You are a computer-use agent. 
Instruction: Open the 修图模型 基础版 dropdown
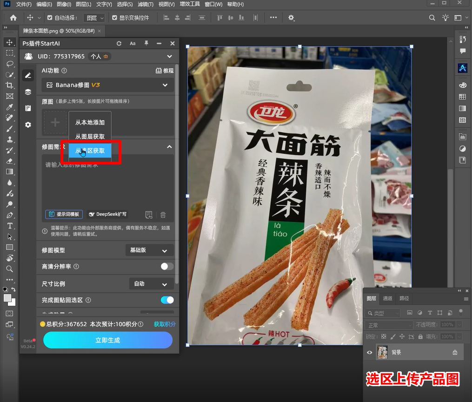tap(150, 250)
